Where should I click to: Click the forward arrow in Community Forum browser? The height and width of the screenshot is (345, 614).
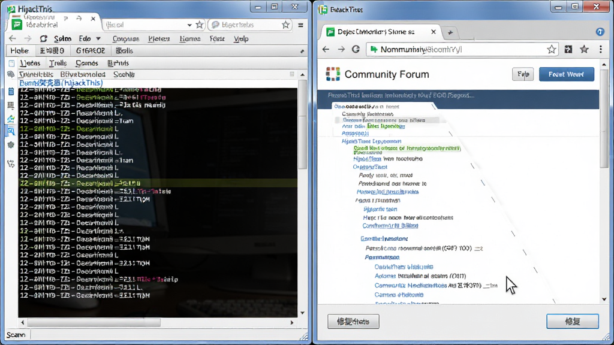click(x=341, y=49)
